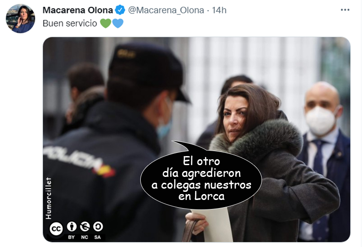362x247 pixels.
Task: Open the Macarena Olona display name link
Action: pyautogui.click(x=78, y=10)
